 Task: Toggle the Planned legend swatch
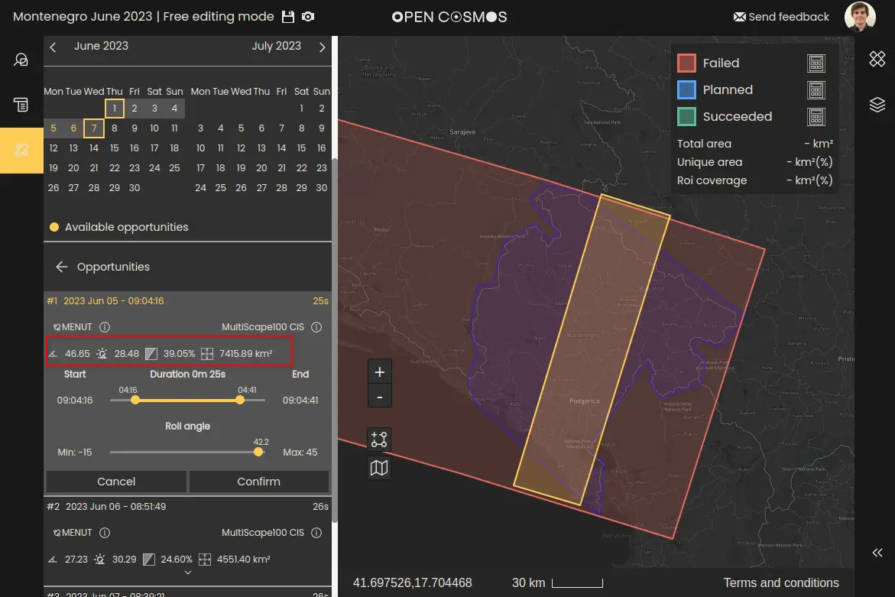[x=686, y=90]
